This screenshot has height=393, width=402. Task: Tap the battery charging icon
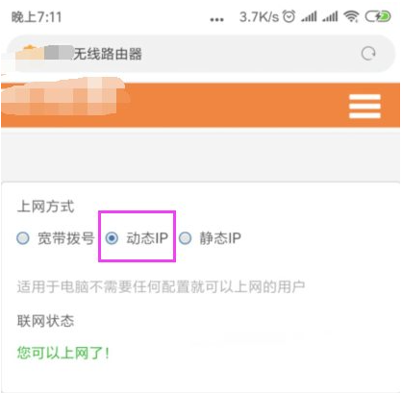click(378, 16)
